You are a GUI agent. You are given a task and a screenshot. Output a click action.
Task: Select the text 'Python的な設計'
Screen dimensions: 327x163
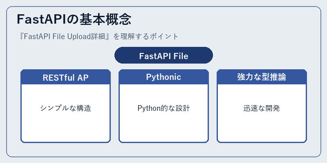click(x=164, y=108)
